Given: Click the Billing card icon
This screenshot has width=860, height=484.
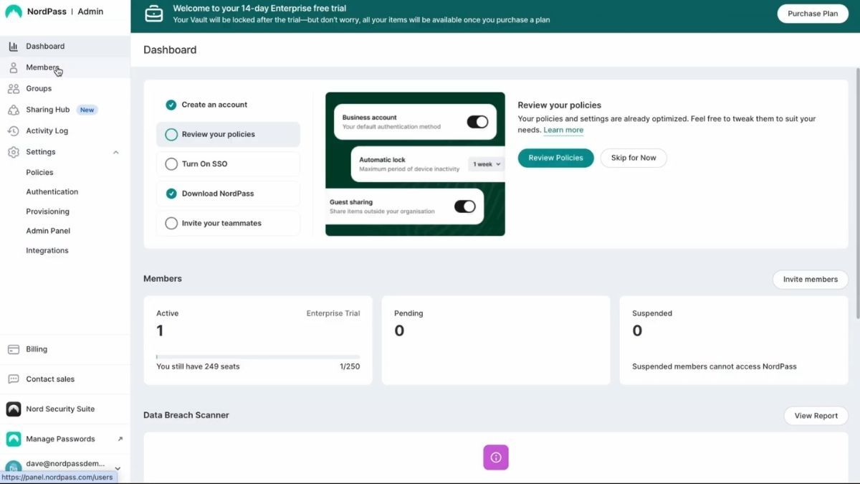Looking at the screenshot, I should pyautogui.click(x=13, y=349).
